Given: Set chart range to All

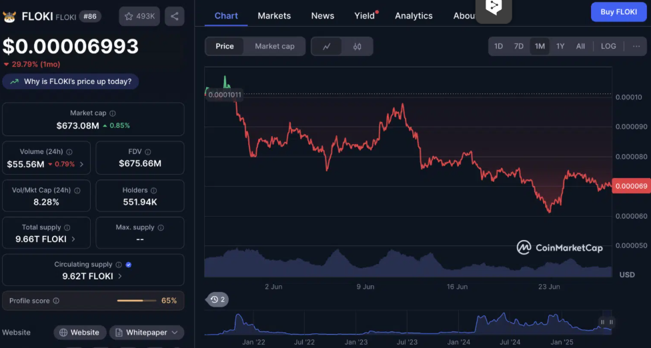Looking at the screenshot, I should coord(580,46).
